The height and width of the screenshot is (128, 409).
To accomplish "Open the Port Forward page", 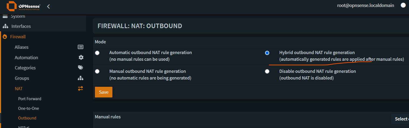I will (30, 99).
